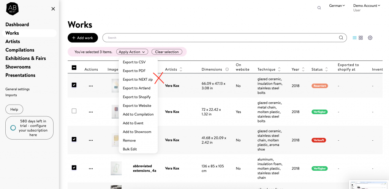Image resolution: width=389 pixels, height=189 pixels.
Task: Open actions ellipsis for first work row
Action: pos(91,86)
